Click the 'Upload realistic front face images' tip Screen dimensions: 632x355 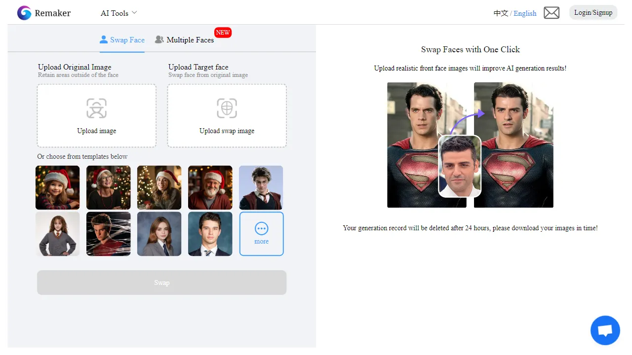(x=470, y=68)
